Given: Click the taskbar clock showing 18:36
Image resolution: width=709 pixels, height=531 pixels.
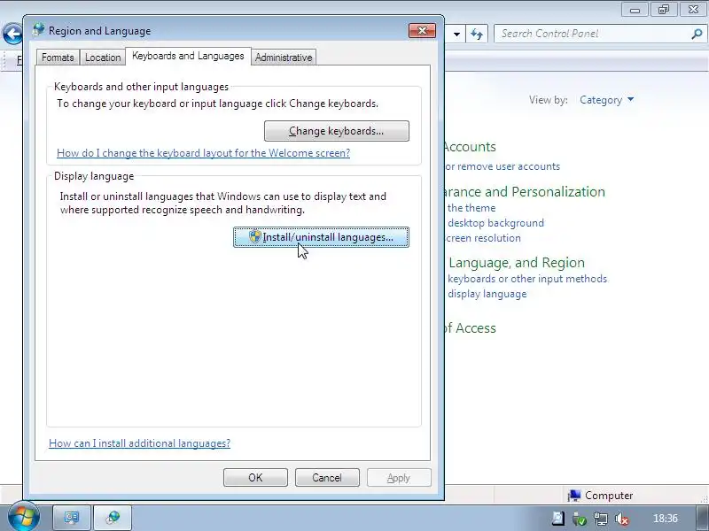Looking at the screenshot, I should point(666,518).
